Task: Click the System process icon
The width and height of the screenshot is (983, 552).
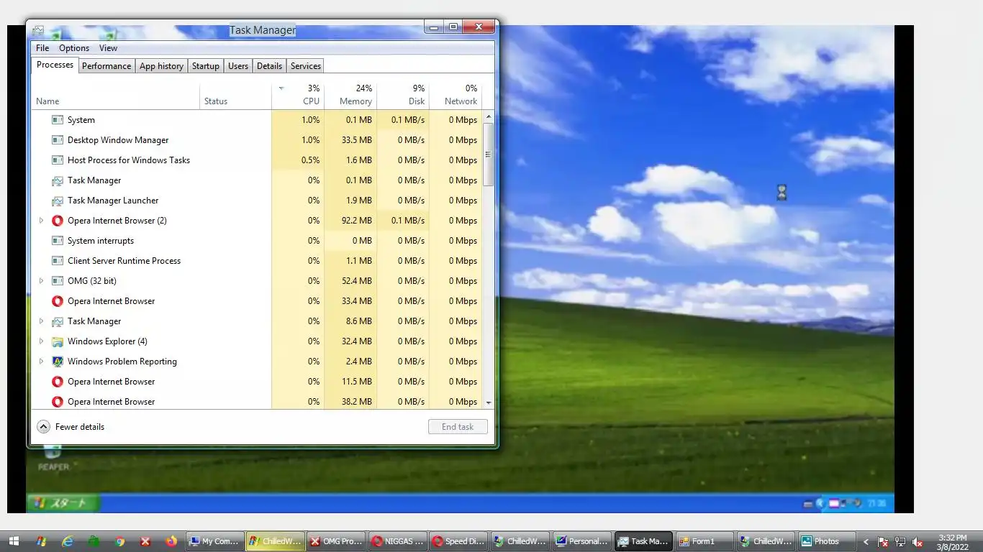Action: 58,120
